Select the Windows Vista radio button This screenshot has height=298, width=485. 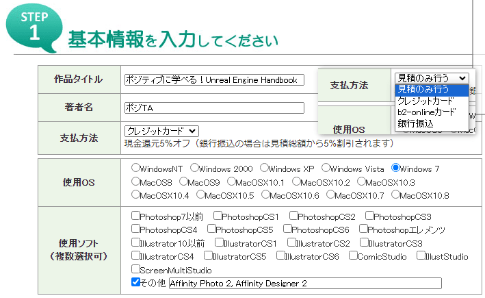tap(326, 168)
